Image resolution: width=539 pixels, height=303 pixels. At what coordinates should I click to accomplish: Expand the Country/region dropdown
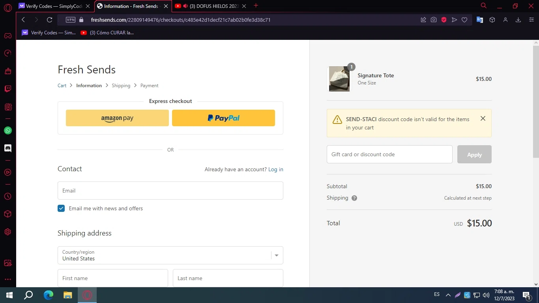tap(170, 255)
